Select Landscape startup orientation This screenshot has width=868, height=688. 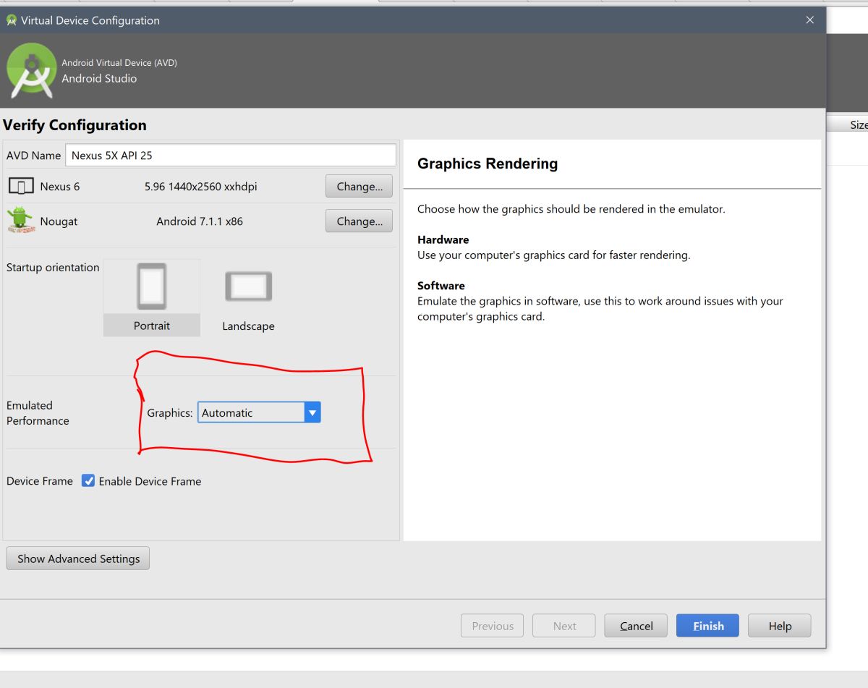248,298
